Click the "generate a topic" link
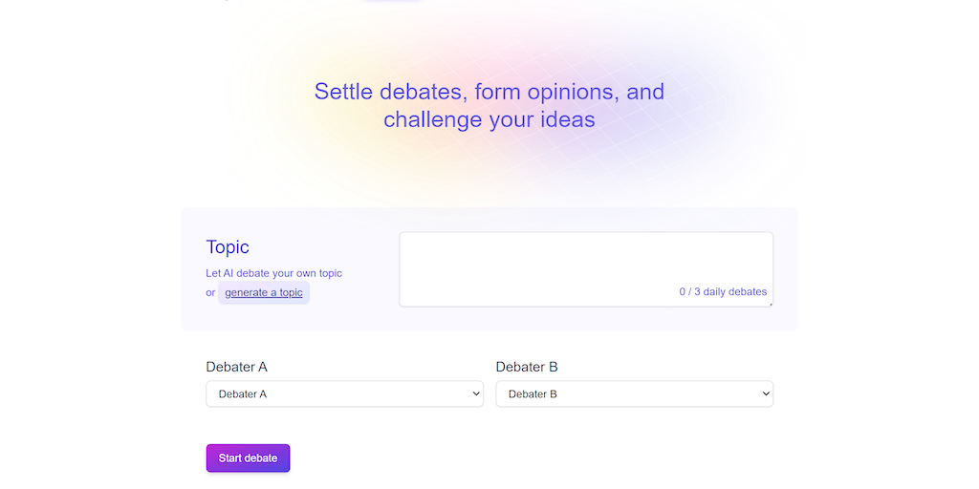Viewport: 979px width, 489px height. pyautogui.click(x=264, y=293)
